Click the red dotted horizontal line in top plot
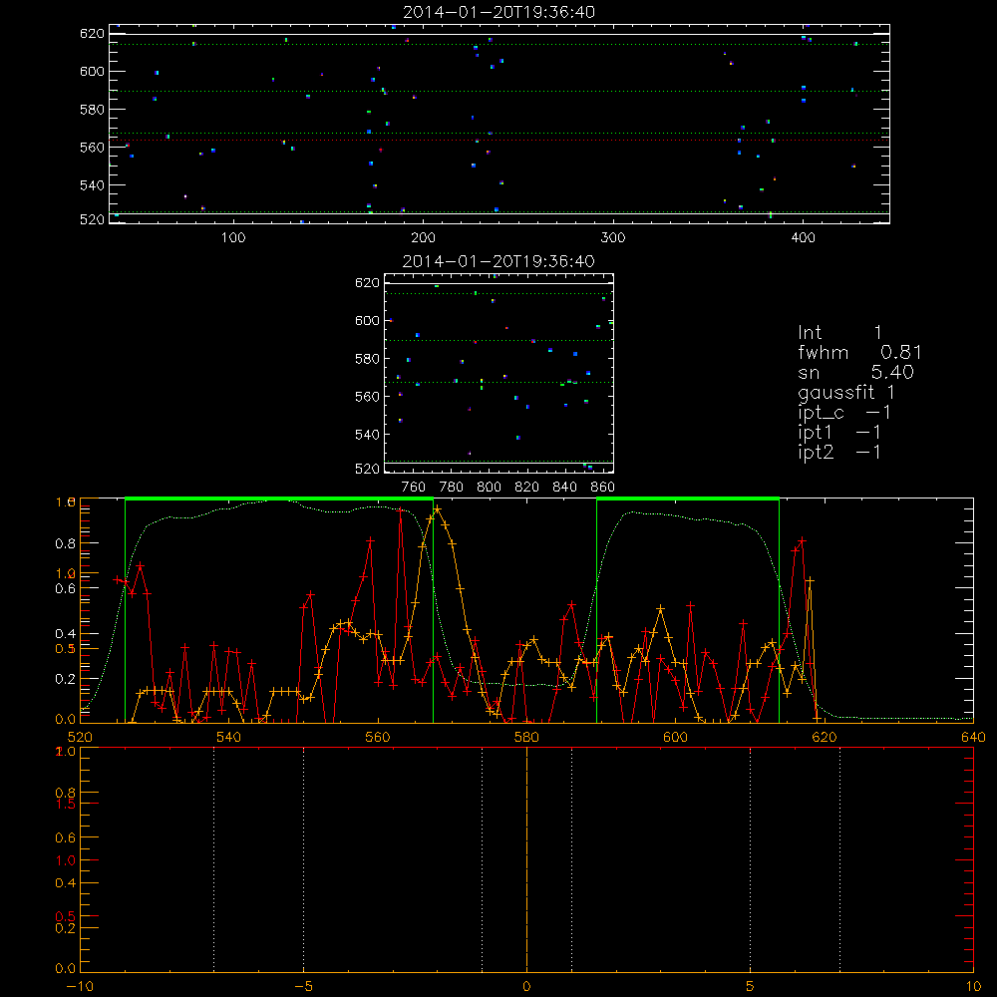 tap(499, 140)
